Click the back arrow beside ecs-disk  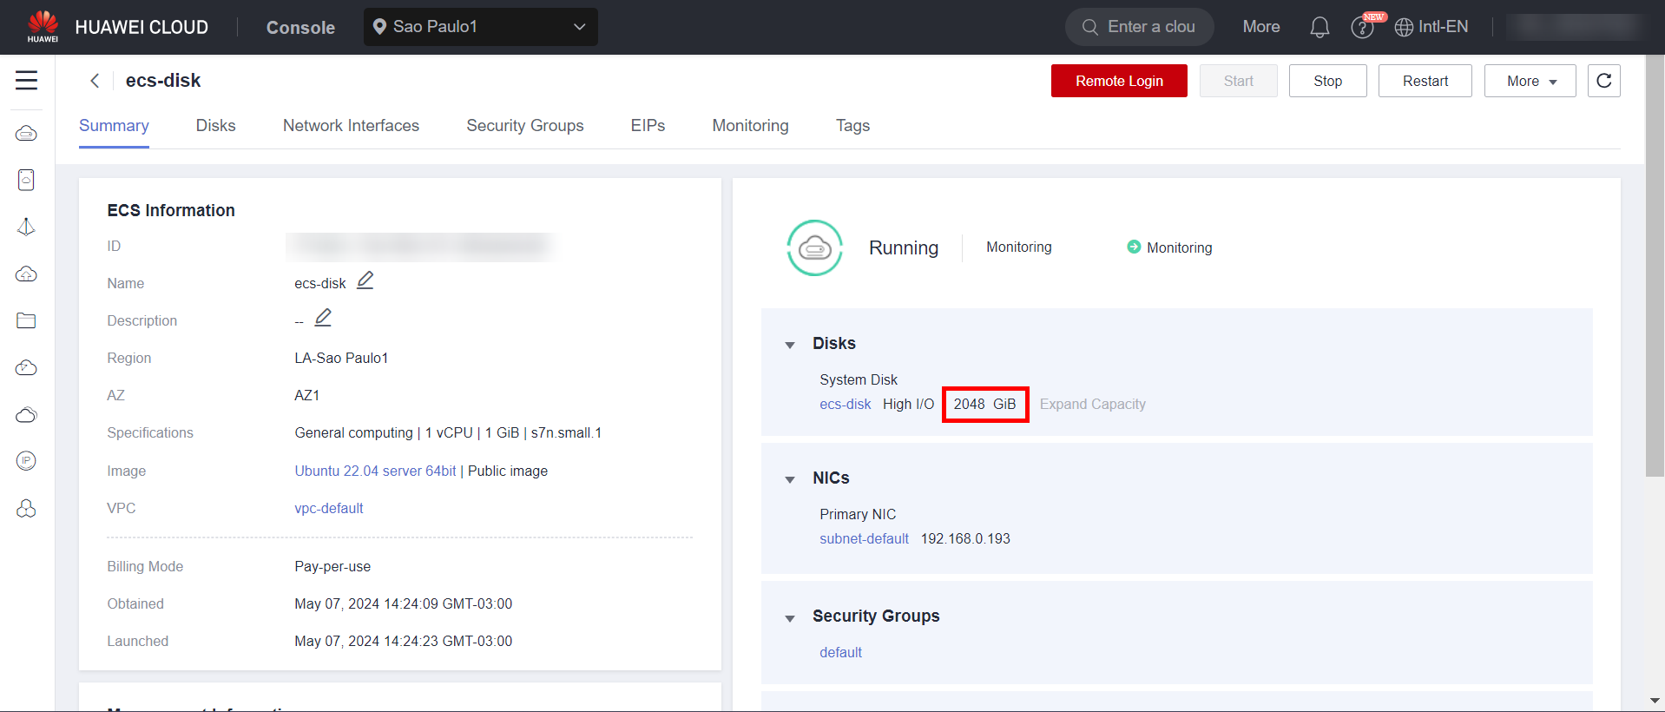pos(95,81)
